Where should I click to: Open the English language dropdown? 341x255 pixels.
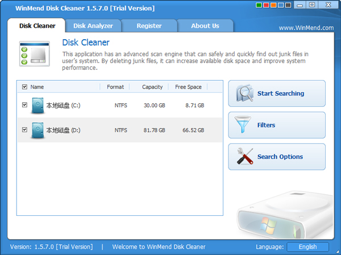coord(307,246)
